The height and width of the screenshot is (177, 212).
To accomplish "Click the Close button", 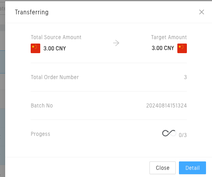I will (x=163, y=168).
